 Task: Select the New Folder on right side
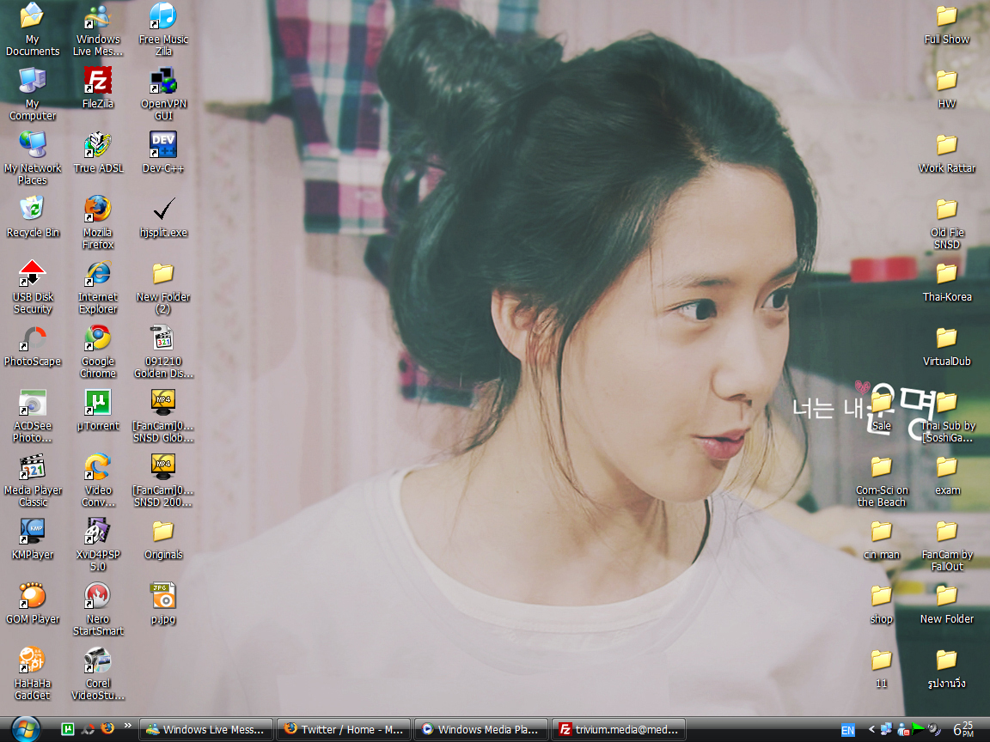click(x=946, y=603)
